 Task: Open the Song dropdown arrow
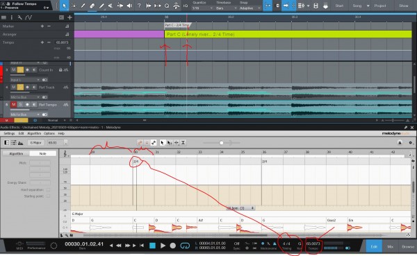point(368,6)
